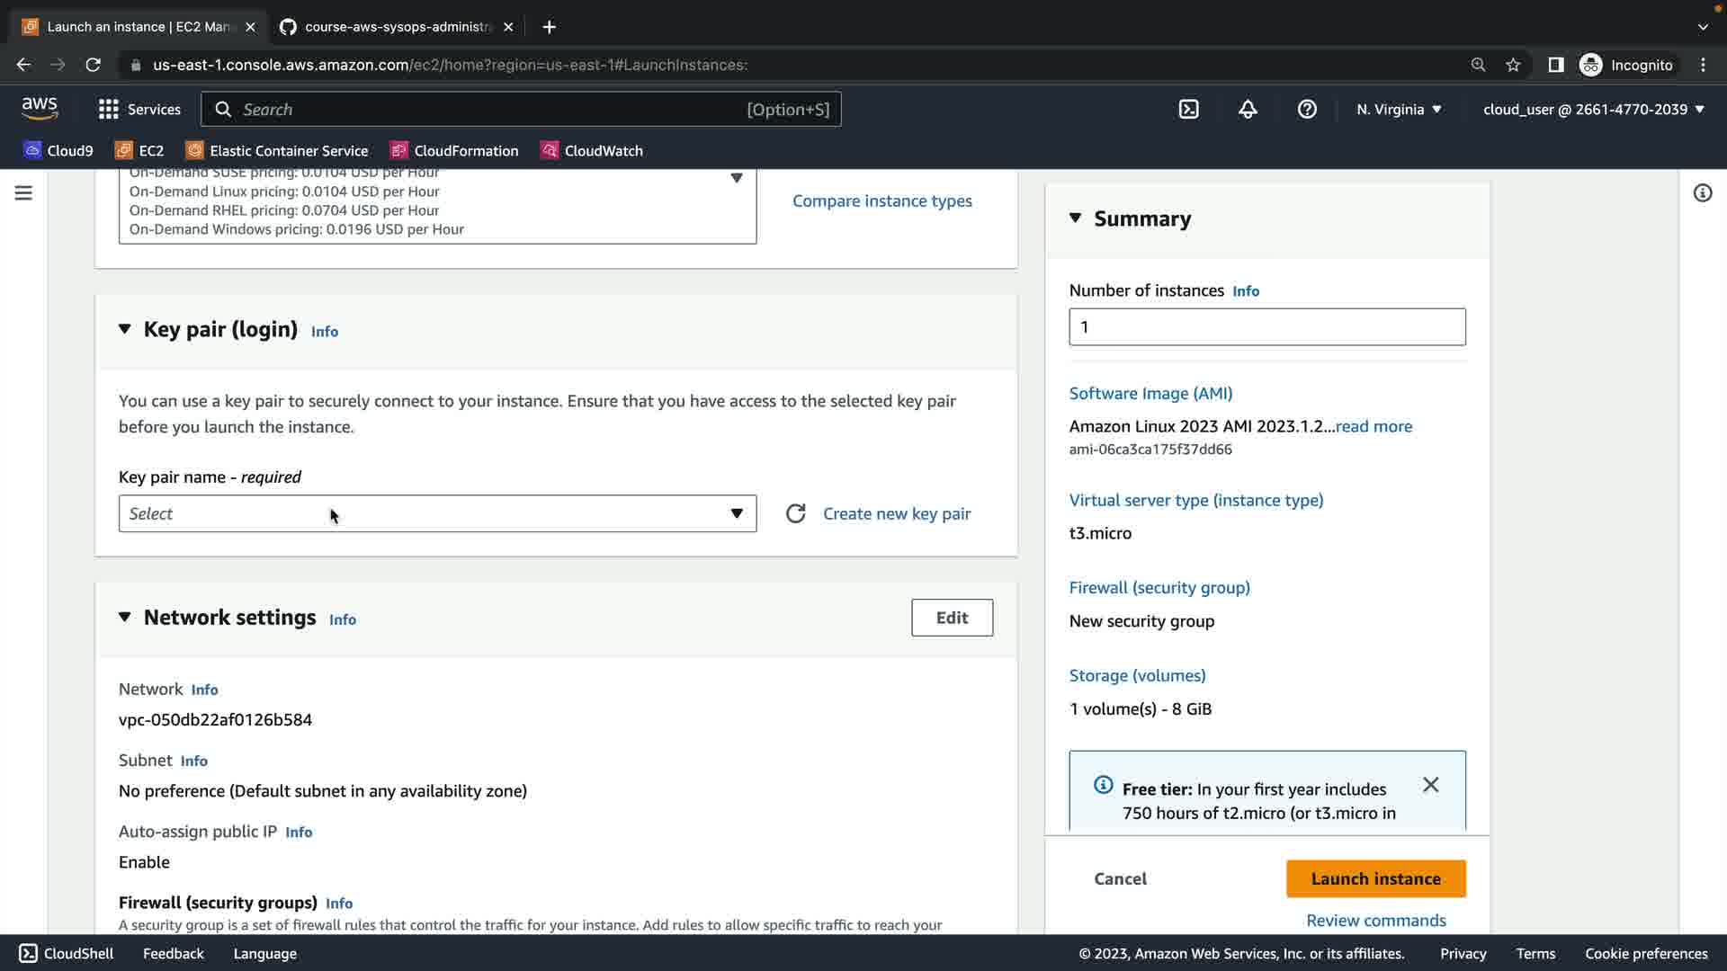The width and height of the screenshot is (1727, 971).
Task: Click the AWS logo home icon
Action: (40, 109)
